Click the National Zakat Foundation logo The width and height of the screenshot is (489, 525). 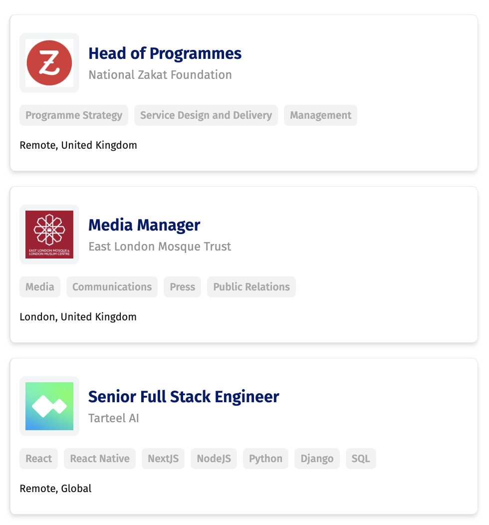click(49, 62)
